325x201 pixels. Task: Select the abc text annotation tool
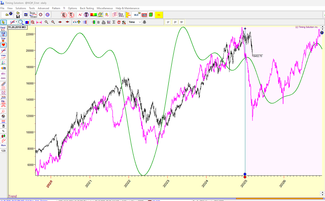click(3, 73)
